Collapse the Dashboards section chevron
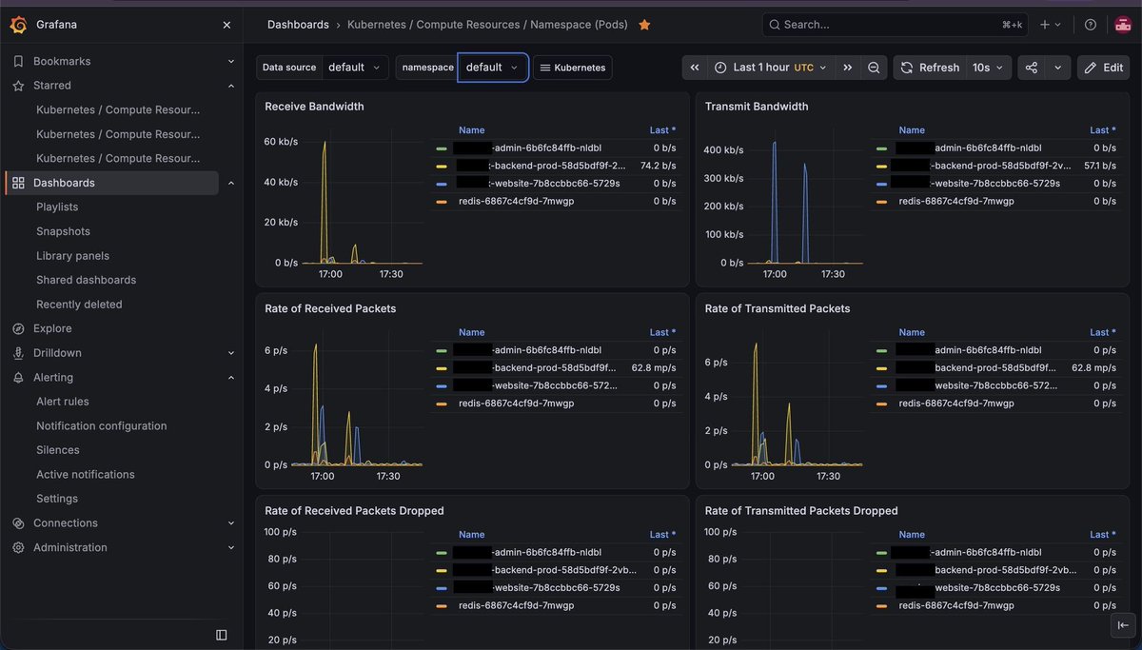Screen dimensions: 1142x650 pos(231,183)
